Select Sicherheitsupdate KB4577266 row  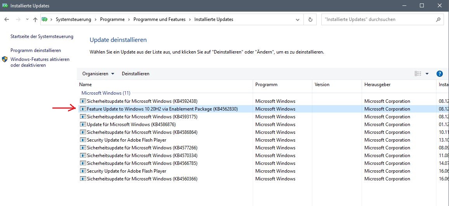(263, 148)
